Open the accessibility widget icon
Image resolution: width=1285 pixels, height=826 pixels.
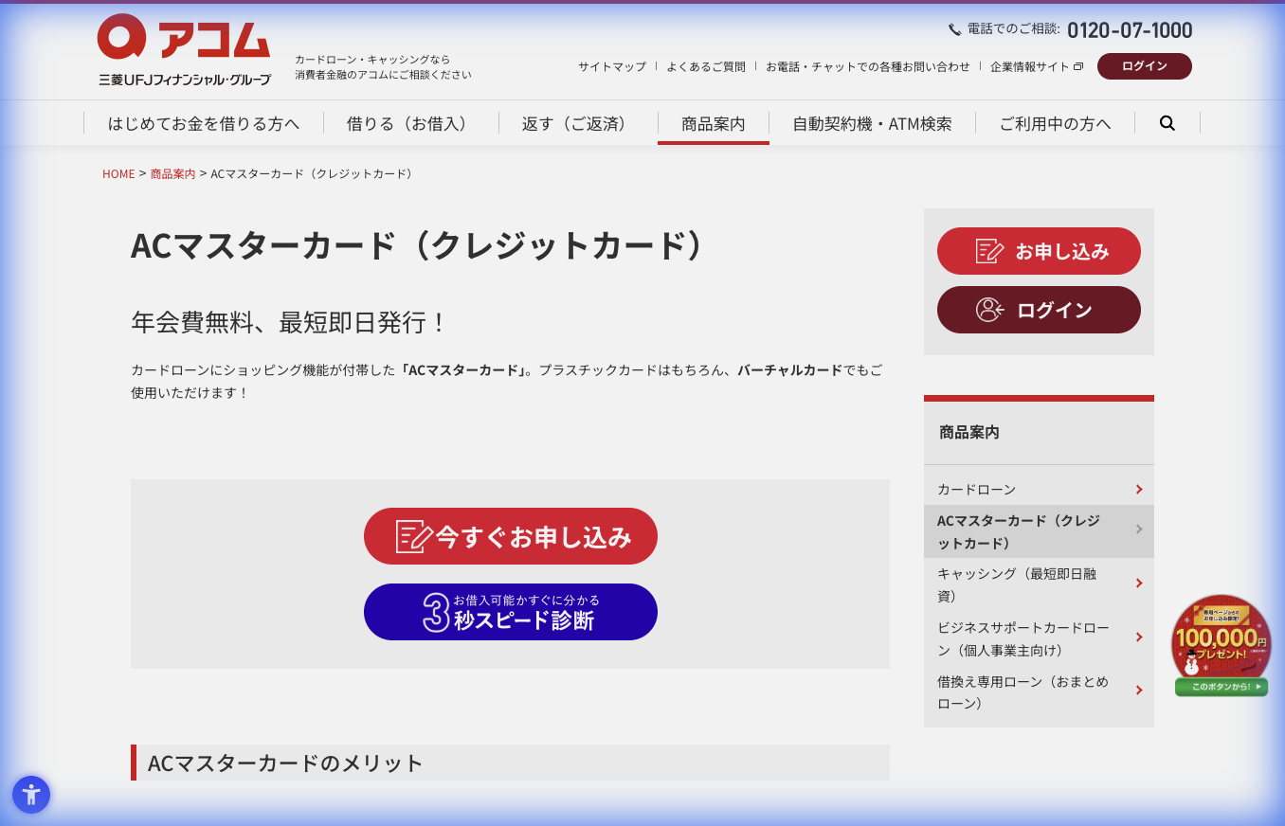click(x=31, y=795)
